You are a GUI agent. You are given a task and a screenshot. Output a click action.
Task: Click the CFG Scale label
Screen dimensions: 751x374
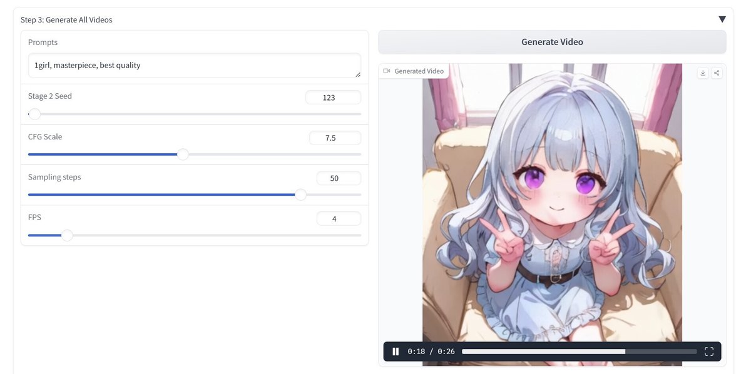point(45,137)
